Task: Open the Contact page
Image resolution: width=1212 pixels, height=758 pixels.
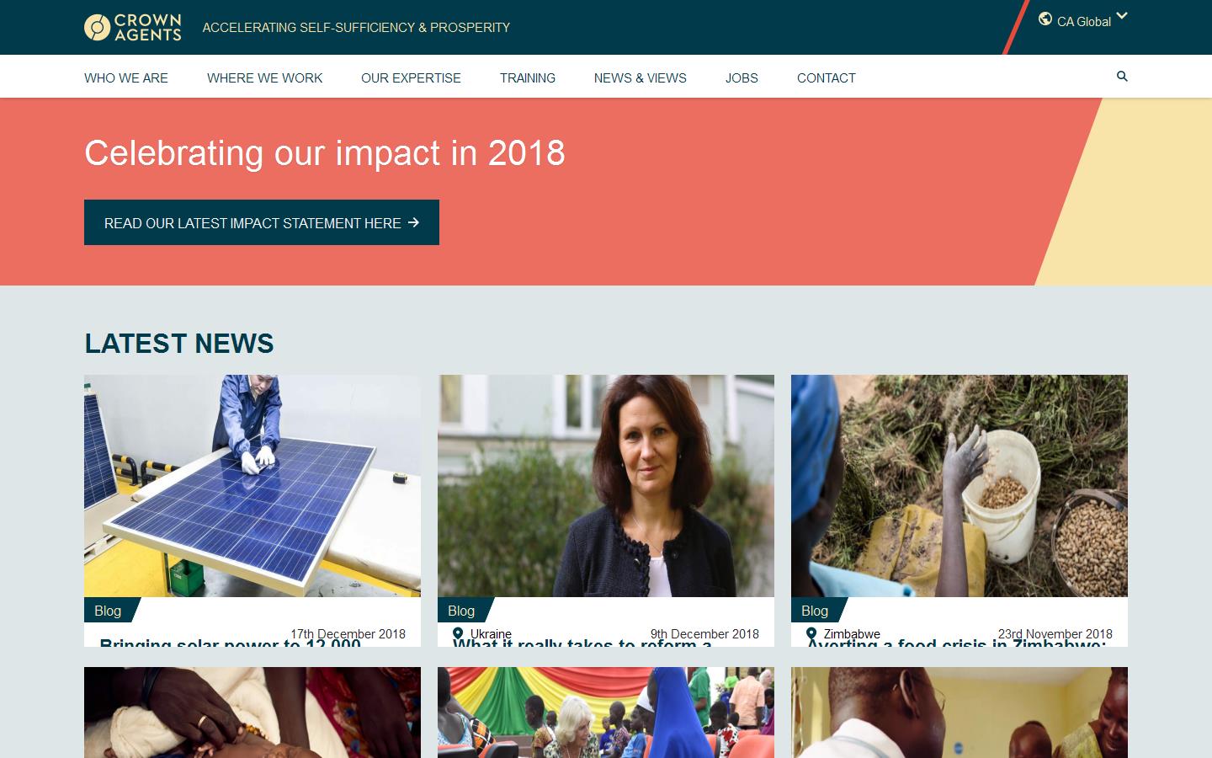Action: pyautogui.click(x=827, y=77)
